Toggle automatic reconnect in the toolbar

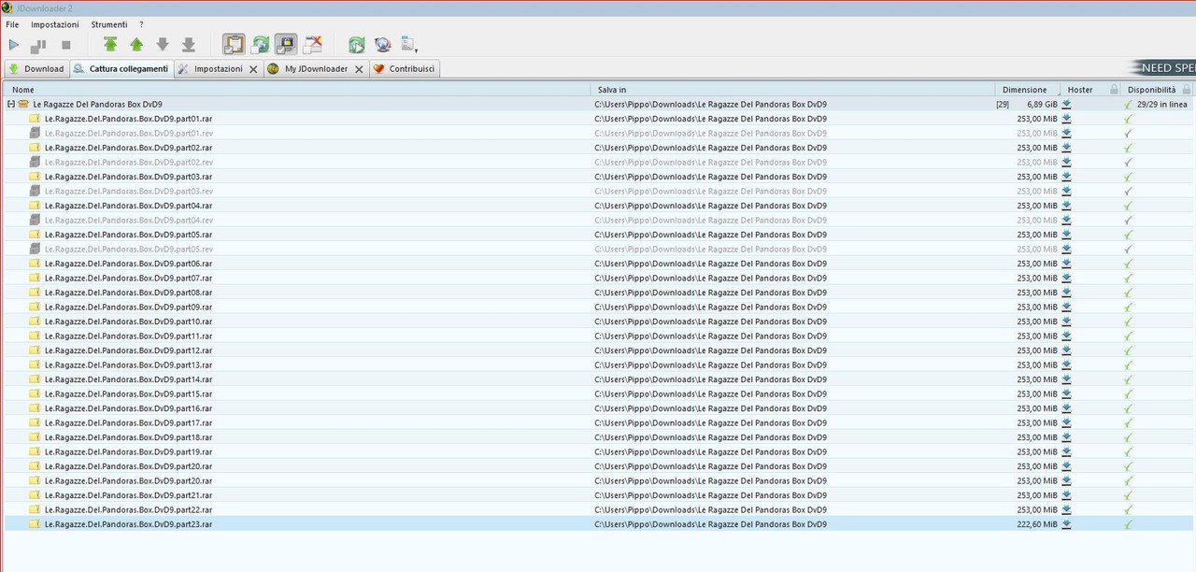pyautogui.click(x=261, y=44)
